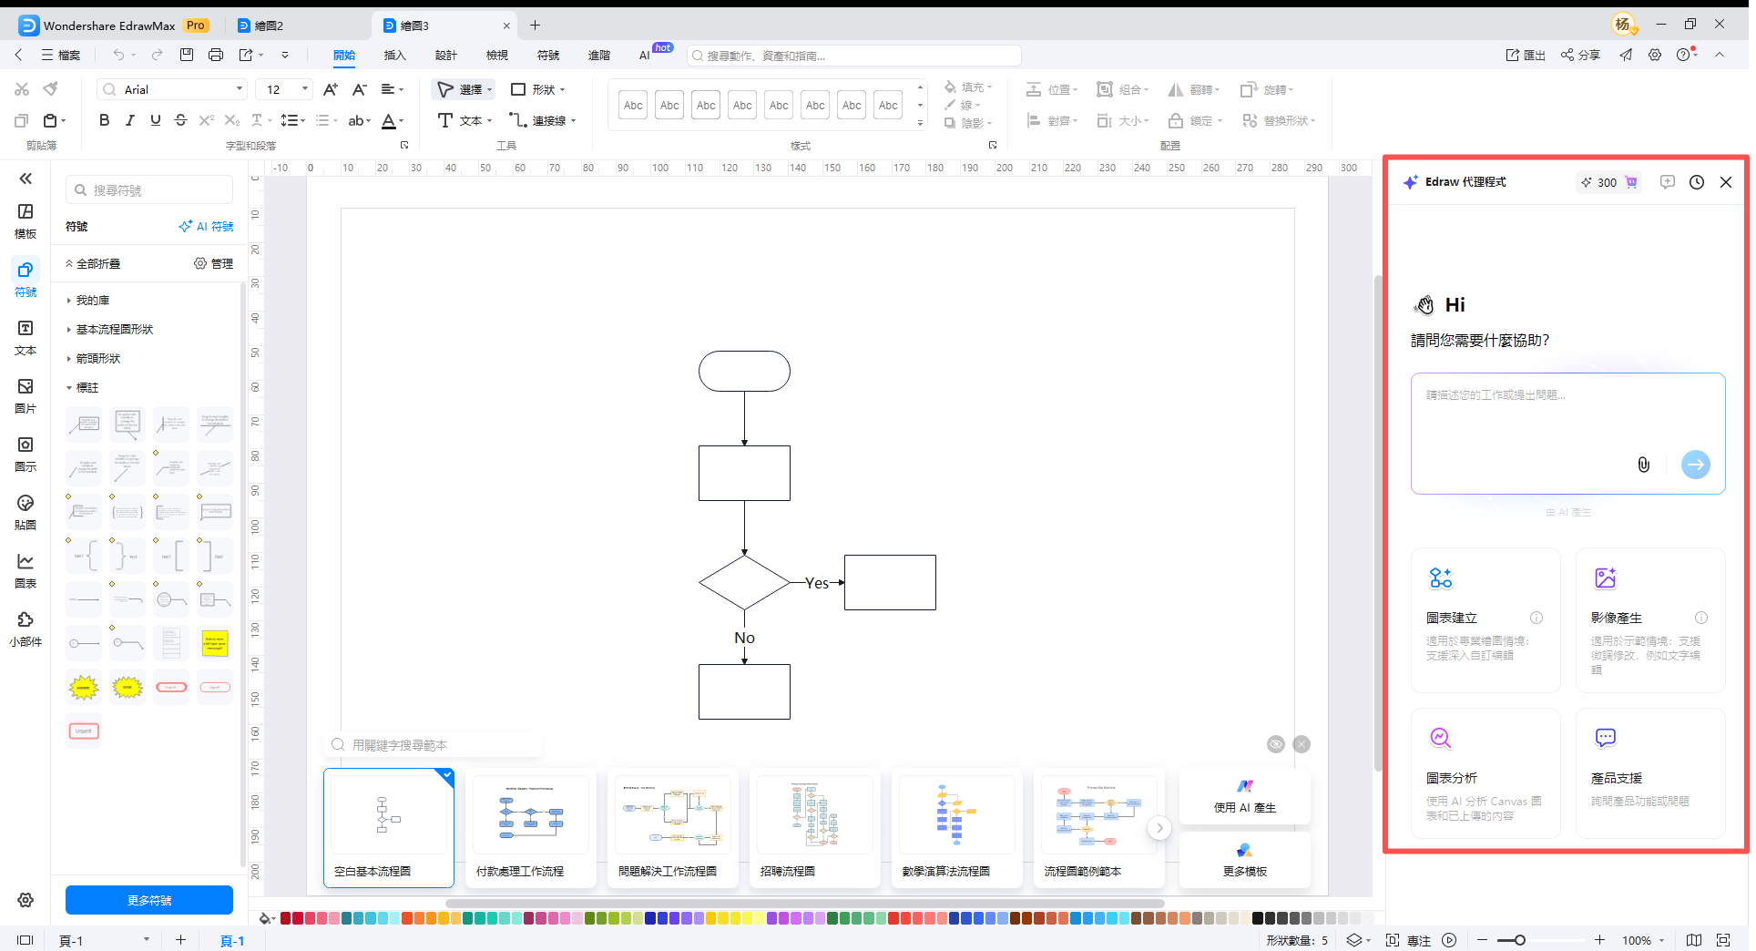Collapse the 標註 symbol category
This screenshot has width=1756, height=951.
point(87,388)
